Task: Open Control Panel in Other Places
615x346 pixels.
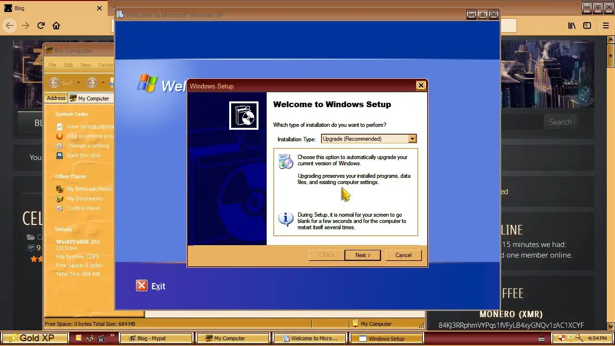Action: tap(84, 208)
